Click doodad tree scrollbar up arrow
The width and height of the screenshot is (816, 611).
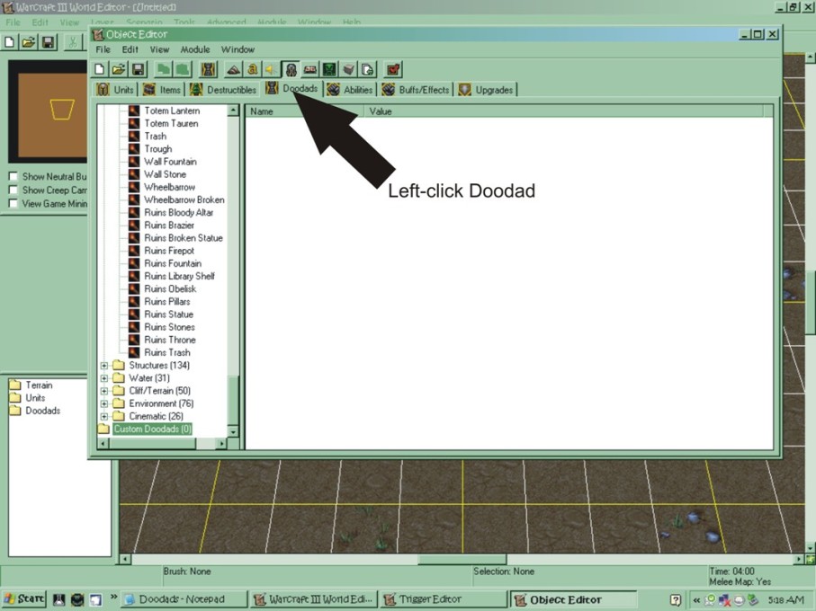(233, 111)
